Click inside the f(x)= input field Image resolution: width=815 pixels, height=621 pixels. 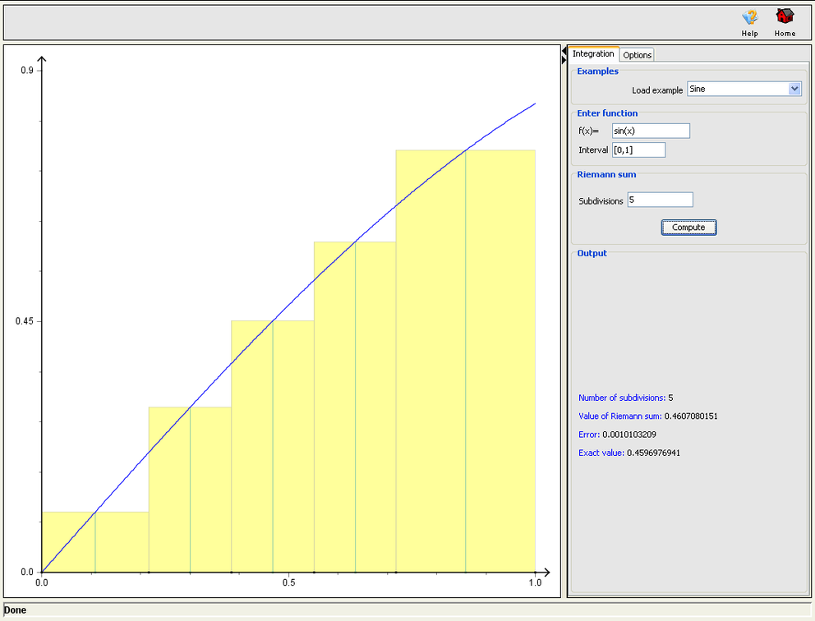[650, 130]
